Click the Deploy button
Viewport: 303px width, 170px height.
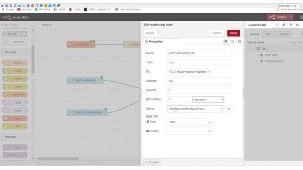(x=278, y=17)
